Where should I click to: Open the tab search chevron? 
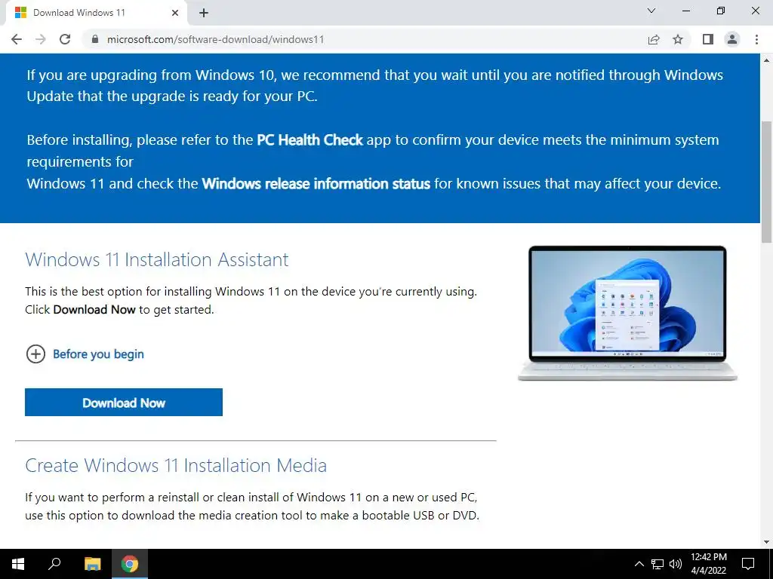(651, 11)
